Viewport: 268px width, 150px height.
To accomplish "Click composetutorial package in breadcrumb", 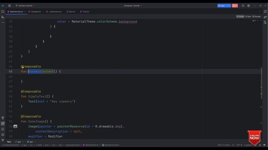I will [72, 145].
